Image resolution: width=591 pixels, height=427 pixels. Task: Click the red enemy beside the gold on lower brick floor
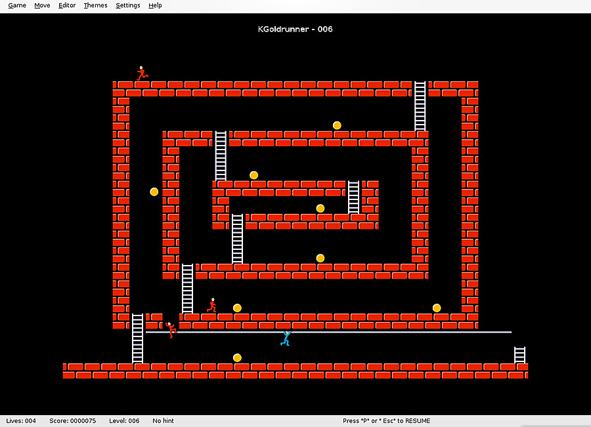[212, 305]
